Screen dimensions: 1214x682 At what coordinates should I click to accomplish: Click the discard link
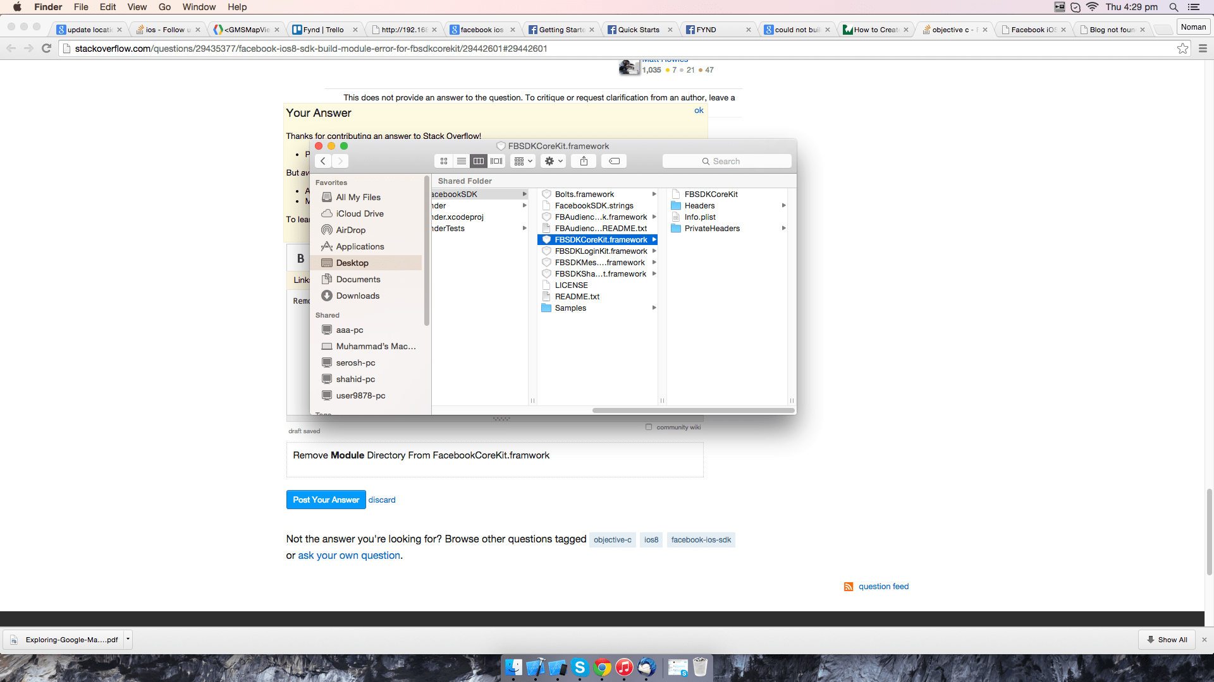(382, 500)
